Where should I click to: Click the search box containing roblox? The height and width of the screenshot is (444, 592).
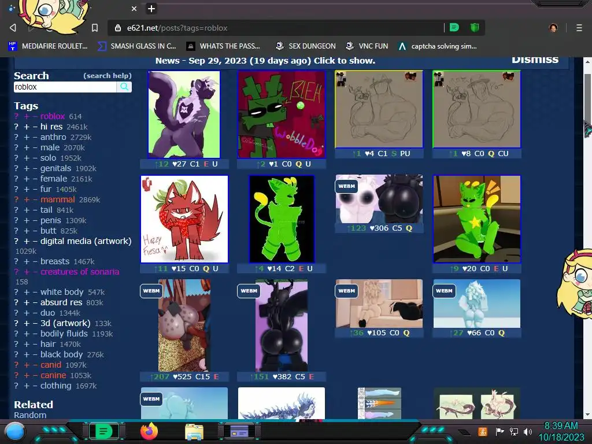[x=65, y=87]
